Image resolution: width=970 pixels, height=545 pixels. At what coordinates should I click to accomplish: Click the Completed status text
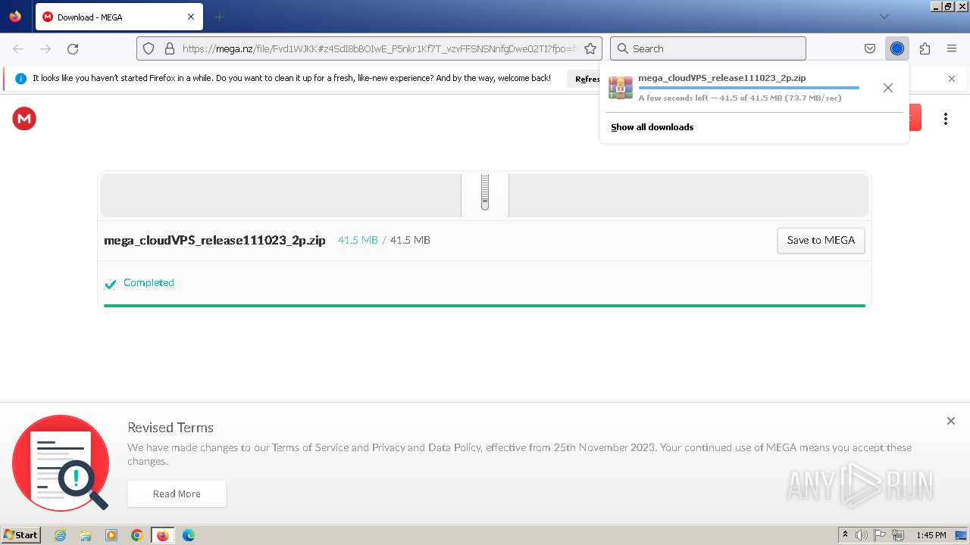[x=149, y=282]
